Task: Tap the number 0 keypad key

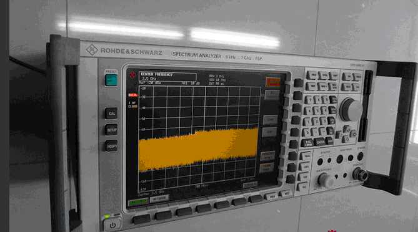Action: point(307,132)
